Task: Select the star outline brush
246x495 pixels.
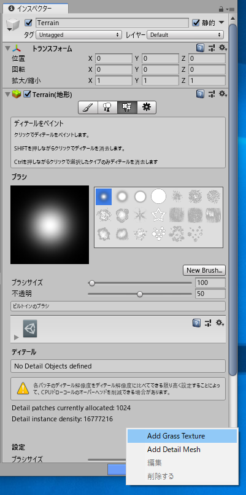Action: [x=158, y=215]
